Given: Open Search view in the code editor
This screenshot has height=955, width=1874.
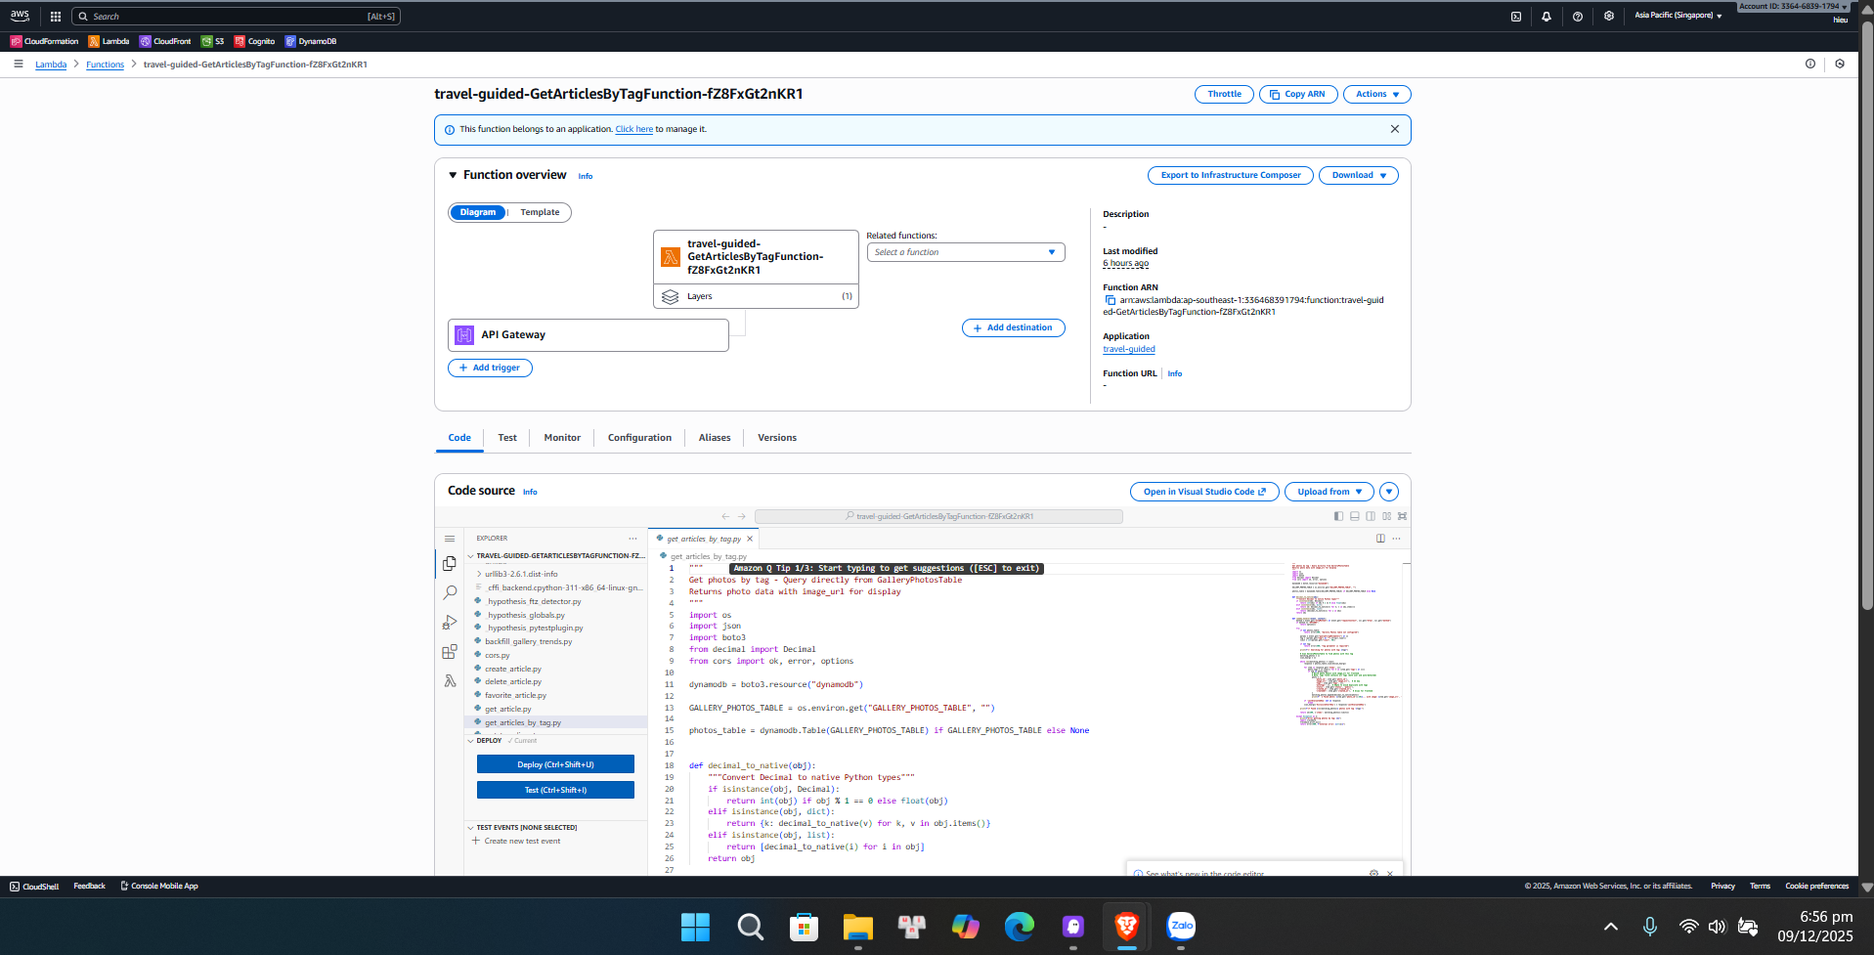Looking at the screenshot, I should click(x=450, y=592).
